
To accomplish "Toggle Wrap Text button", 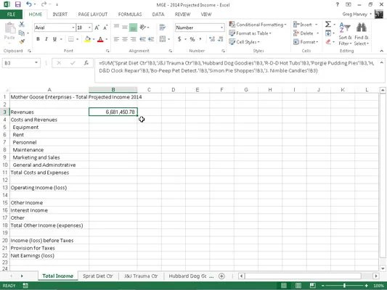I will point(162,28).
